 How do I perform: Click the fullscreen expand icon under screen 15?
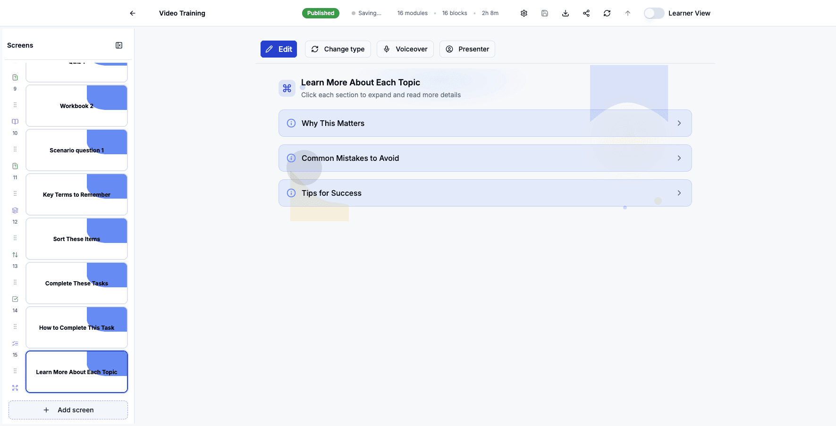[15, 387]
